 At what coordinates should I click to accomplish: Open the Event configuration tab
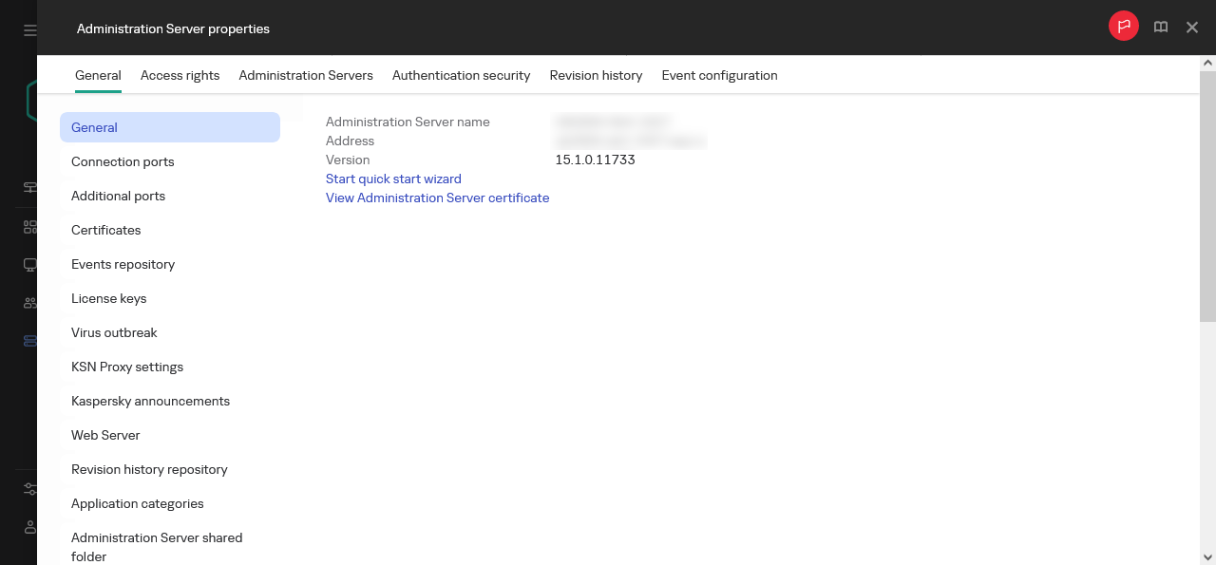tap(719, 75)
